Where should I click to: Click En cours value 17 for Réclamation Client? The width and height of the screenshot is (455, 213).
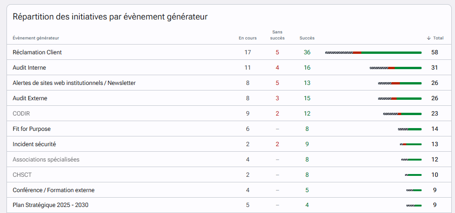tap(248, 52)
